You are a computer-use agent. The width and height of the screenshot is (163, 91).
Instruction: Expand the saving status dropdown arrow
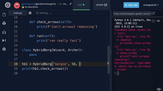click(51, 13)
